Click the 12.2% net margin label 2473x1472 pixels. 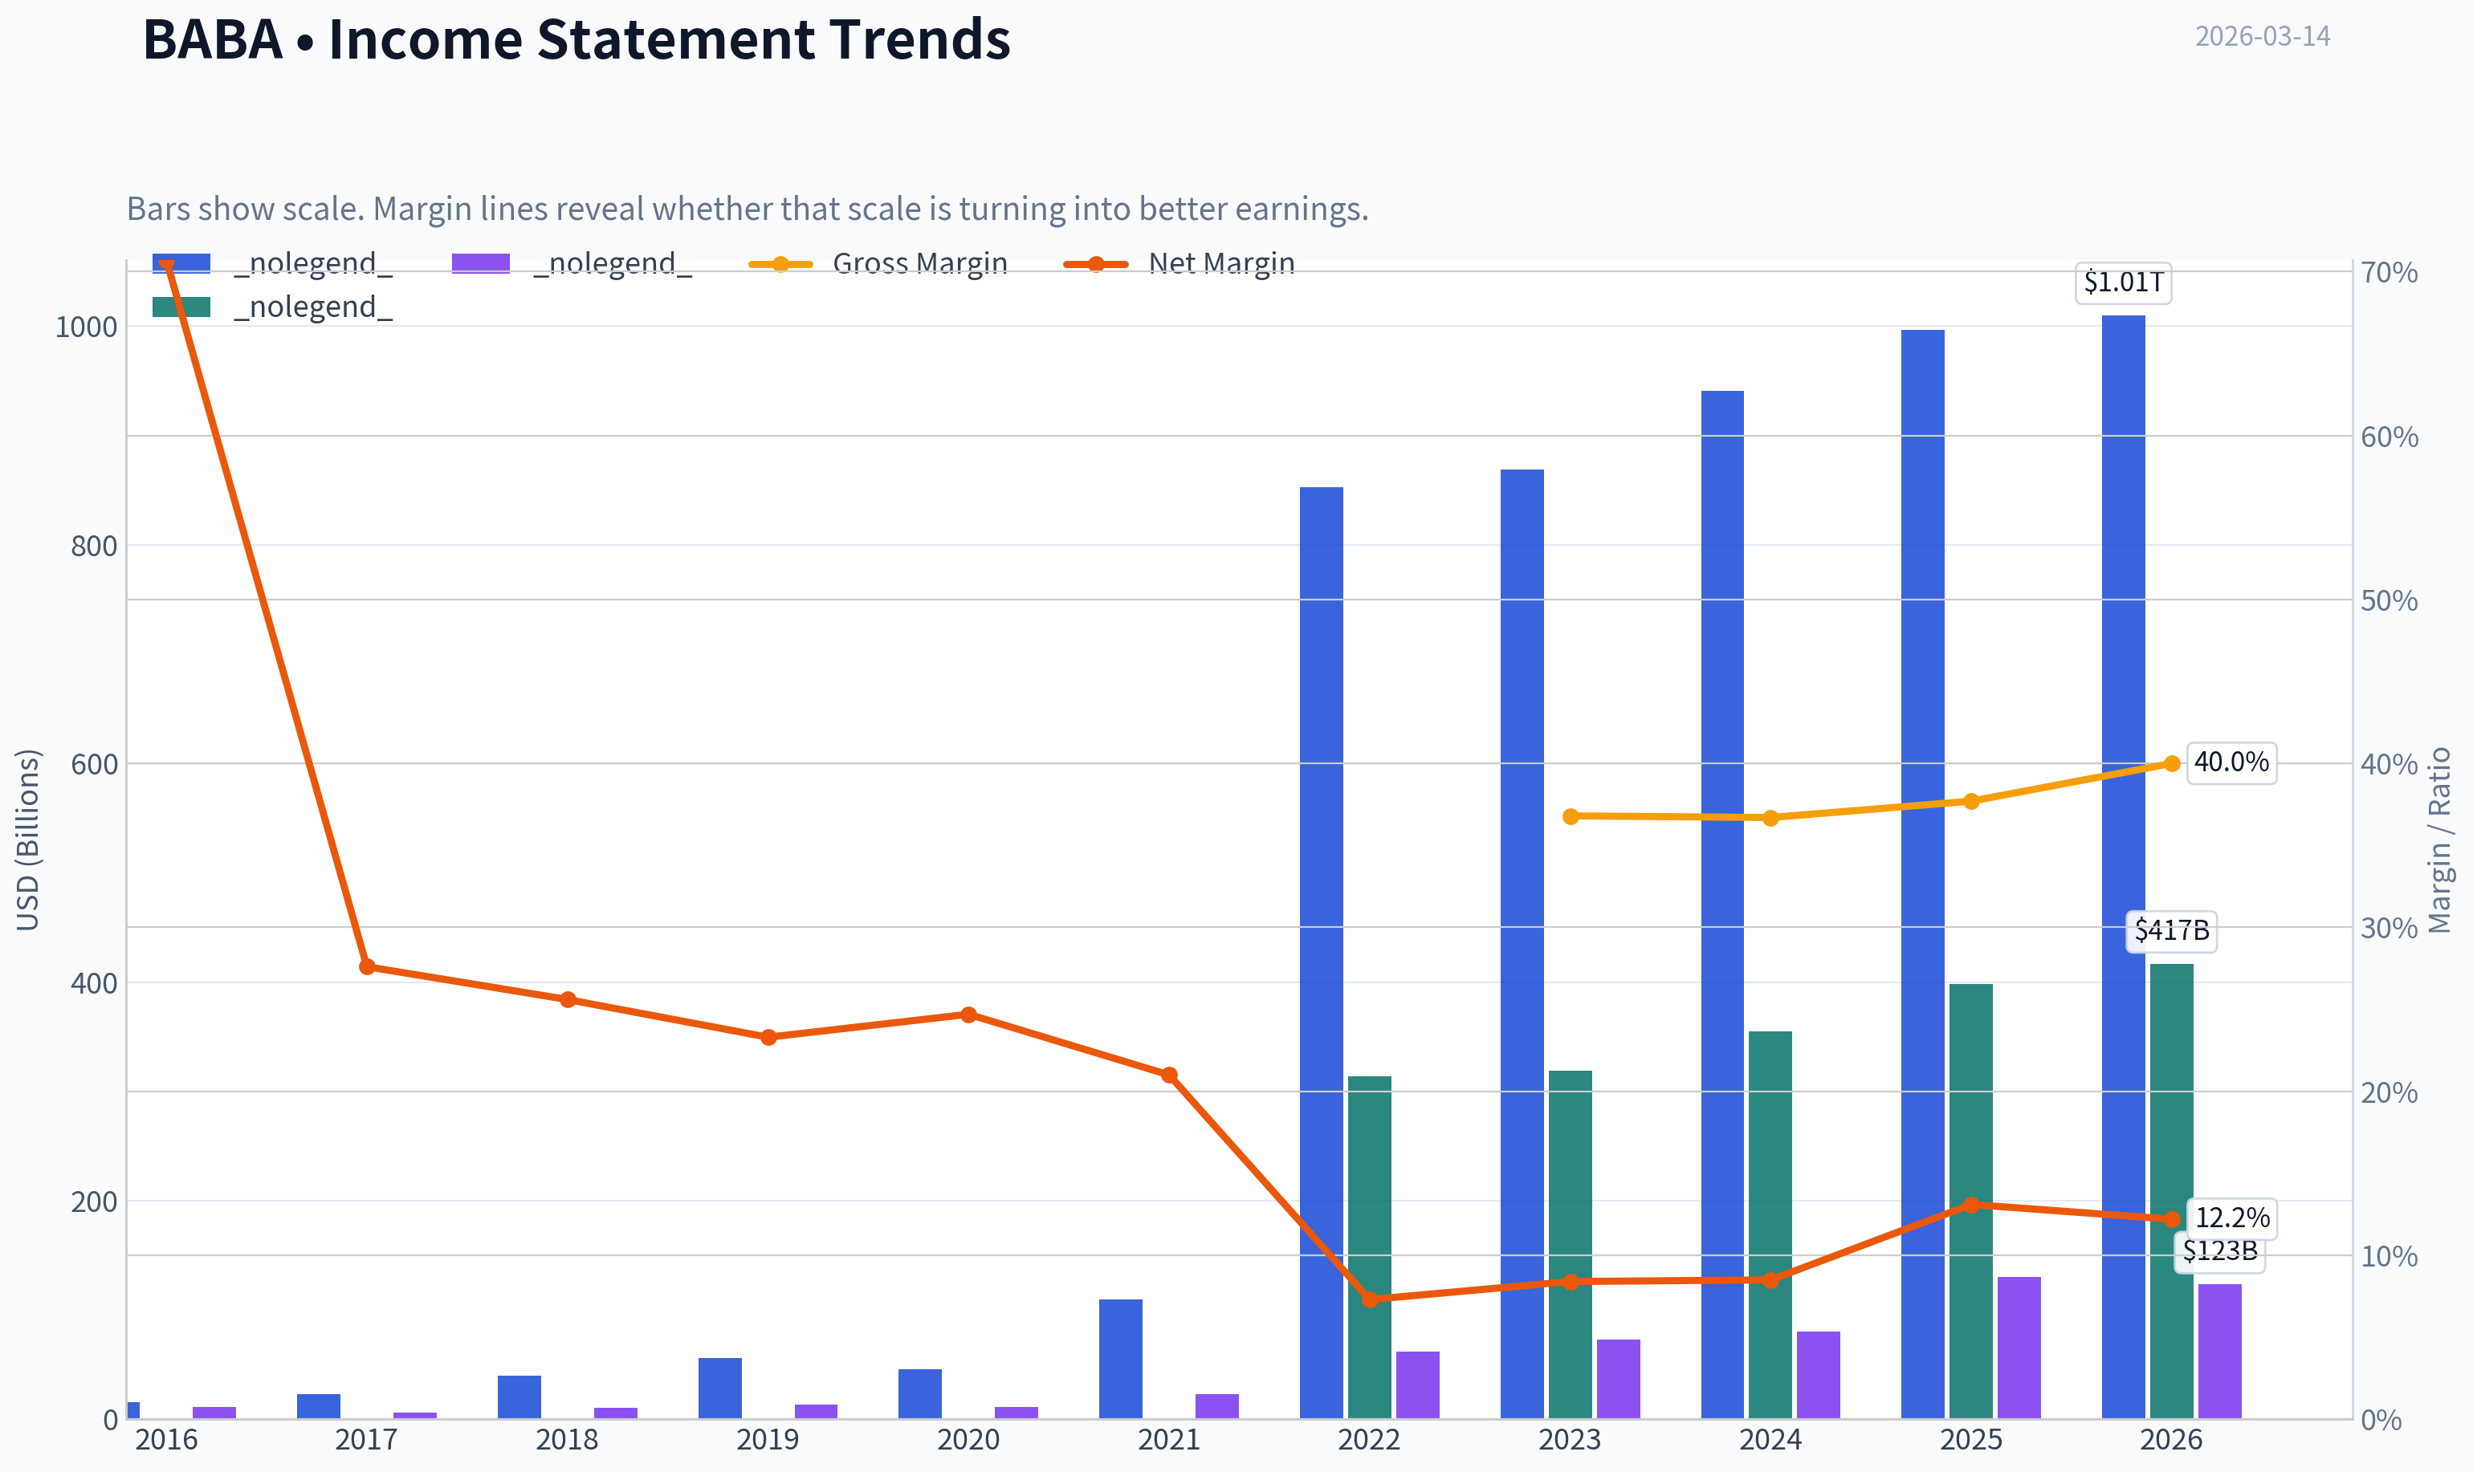[2232, 1218]
